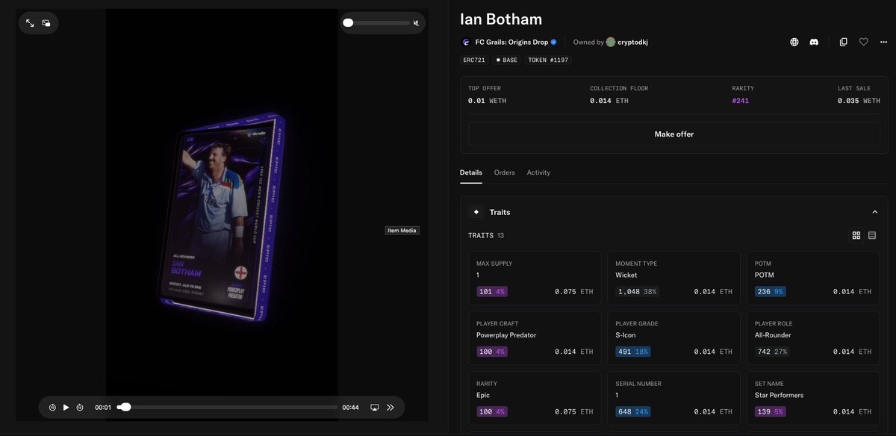Favorite this item with the heart

(x=863, y=42)
